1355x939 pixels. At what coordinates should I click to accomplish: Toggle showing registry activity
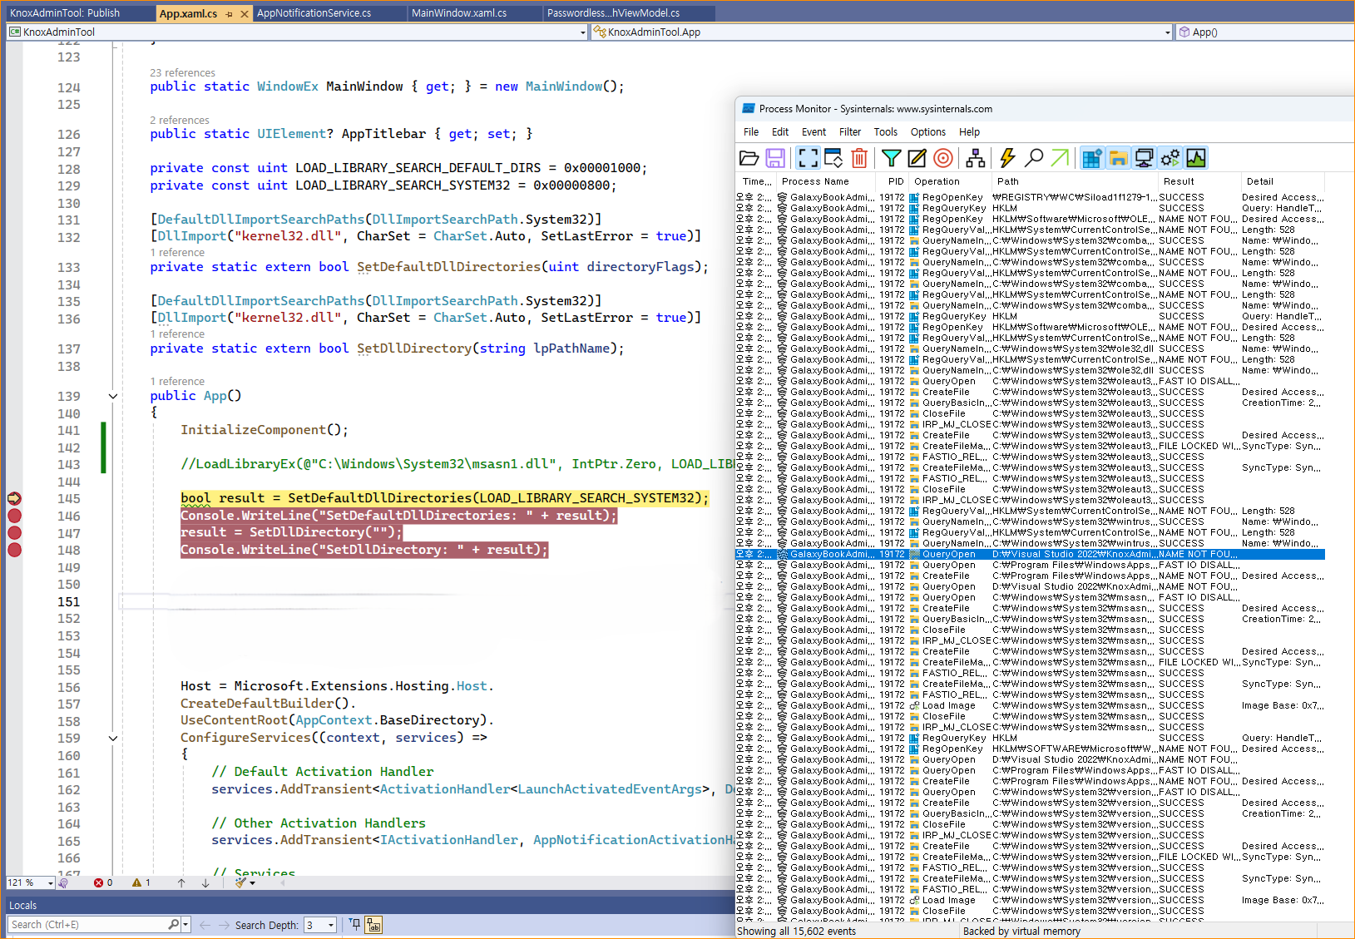coord(1091,158)
